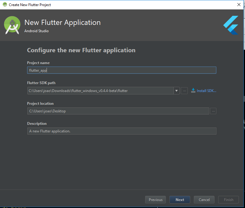245x208 pixels.
Task: Click the Project name input field
Action: pyautogui.click(x=121, y=70)
